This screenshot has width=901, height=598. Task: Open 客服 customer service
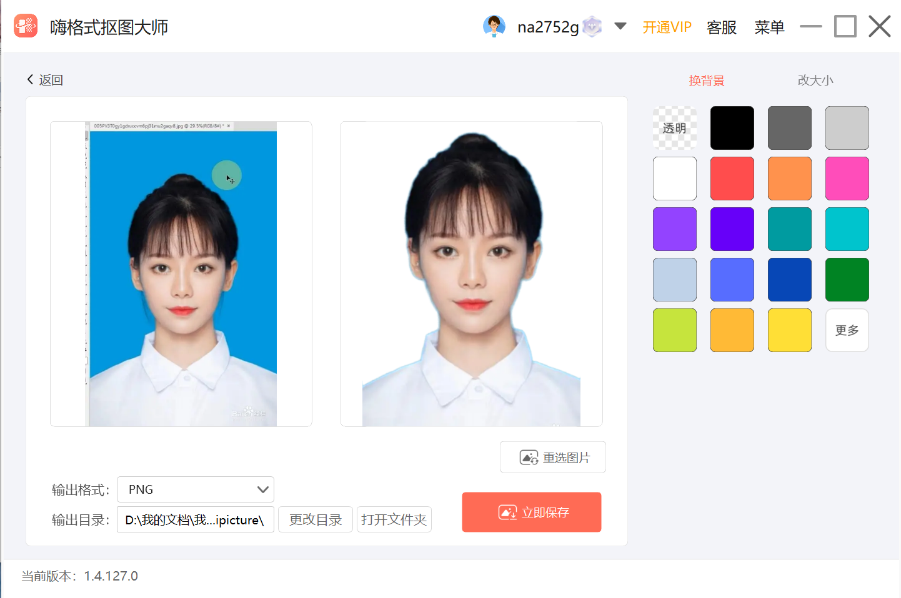pyautogui.click(x=722, y=27)
